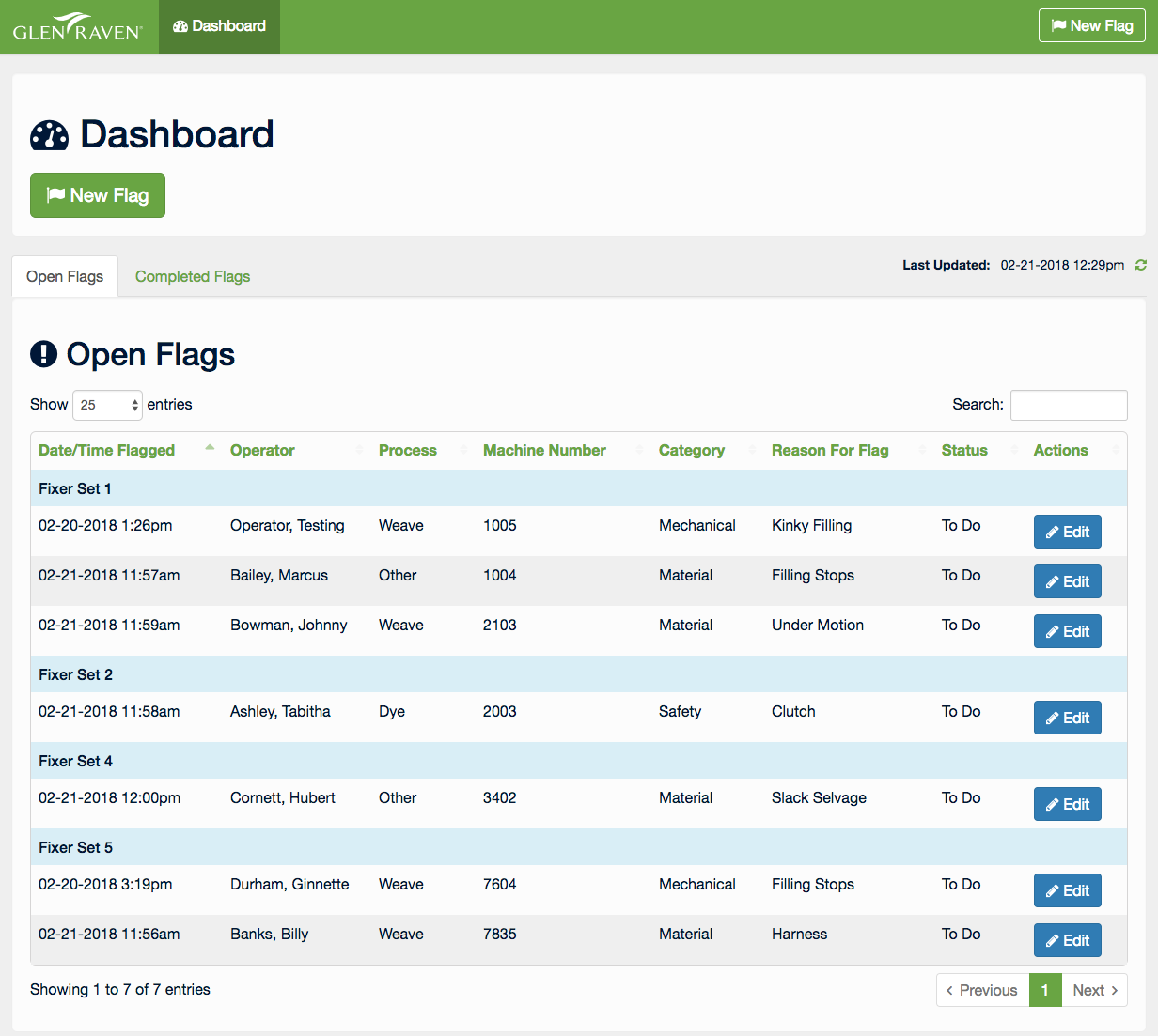Select page 1 in pagination
This screenshot has width=1158, height=1036.
pos(1045,990)
